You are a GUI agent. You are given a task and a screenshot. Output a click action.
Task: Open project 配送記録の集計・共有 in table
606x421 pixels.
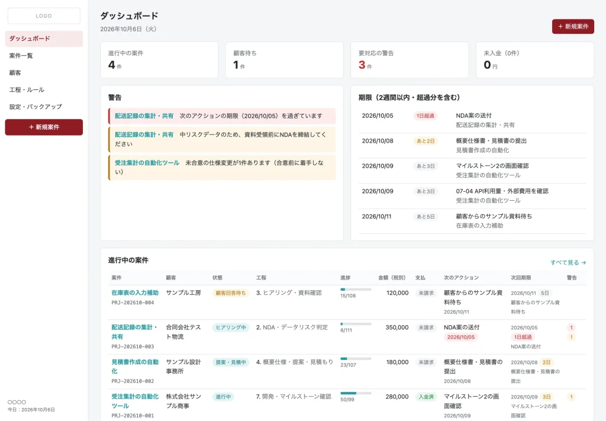[134, 332]
